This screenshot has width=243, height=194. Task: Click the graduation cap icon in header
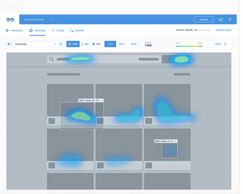220,20
